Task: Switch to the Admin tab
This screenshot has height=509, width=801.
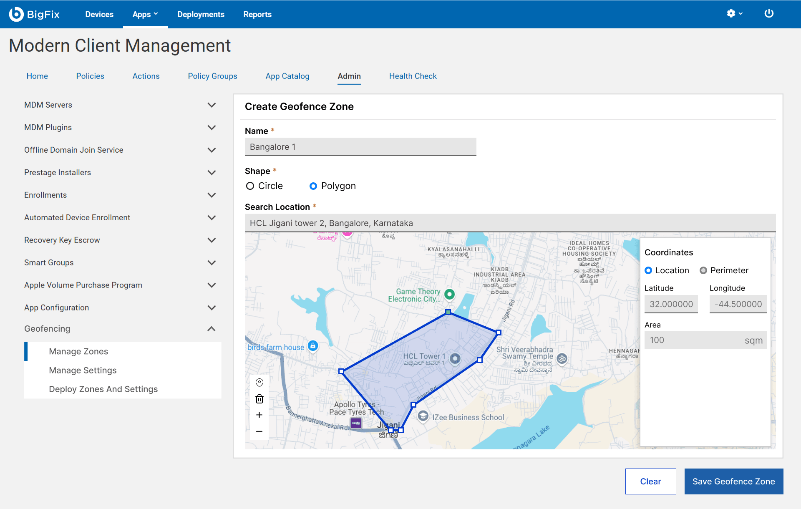Action: [x=349, y=76]
